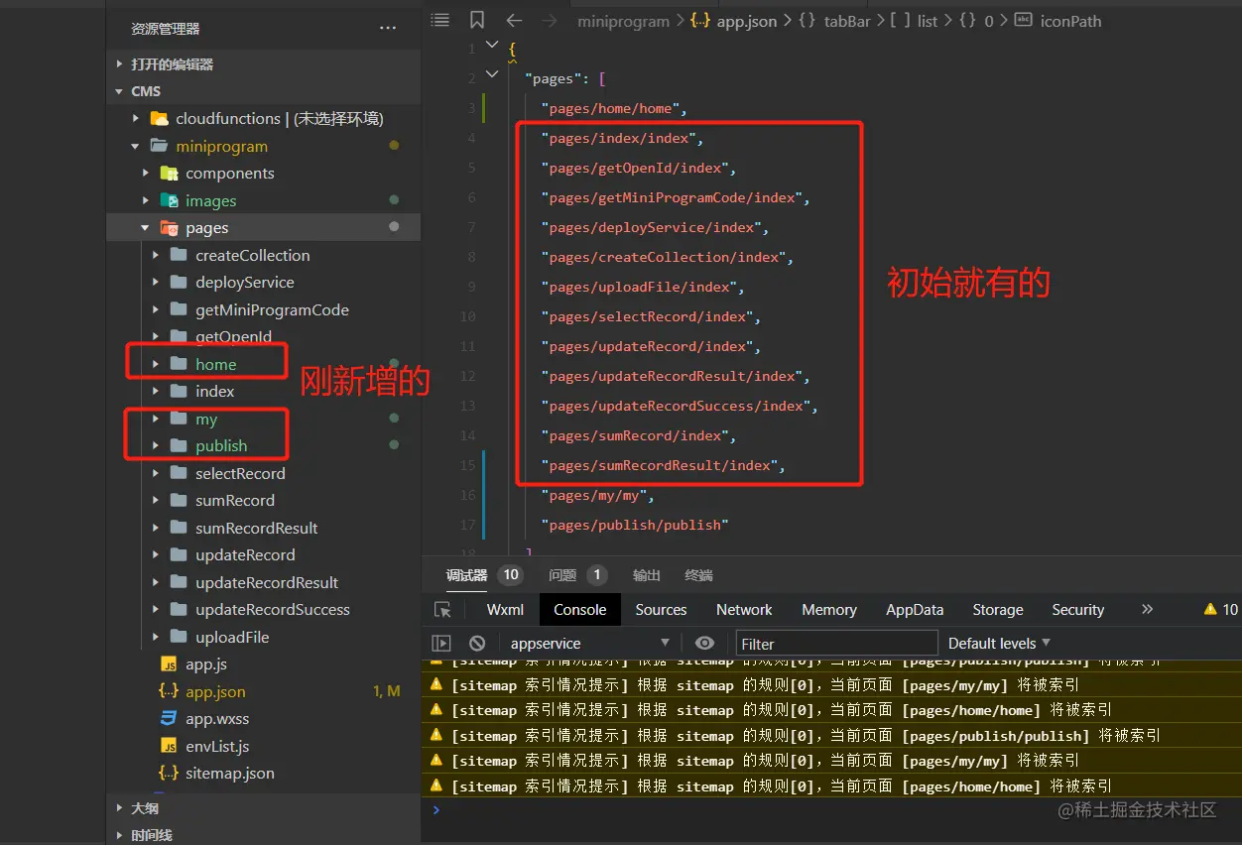Screen dimensions: 1242x845
Task: Select the publish folder in tree
Action: click(x=221, y=445)
